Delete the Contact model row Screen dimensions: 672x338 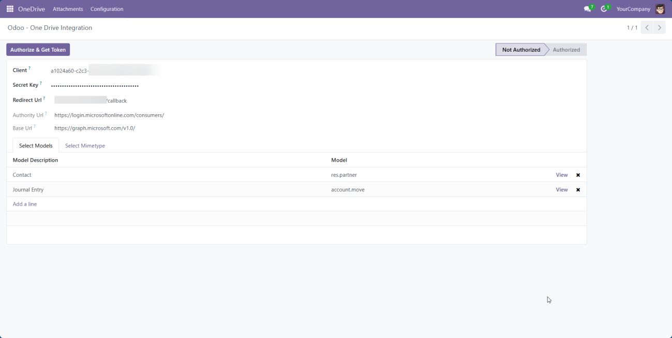(x=578, y=175)
